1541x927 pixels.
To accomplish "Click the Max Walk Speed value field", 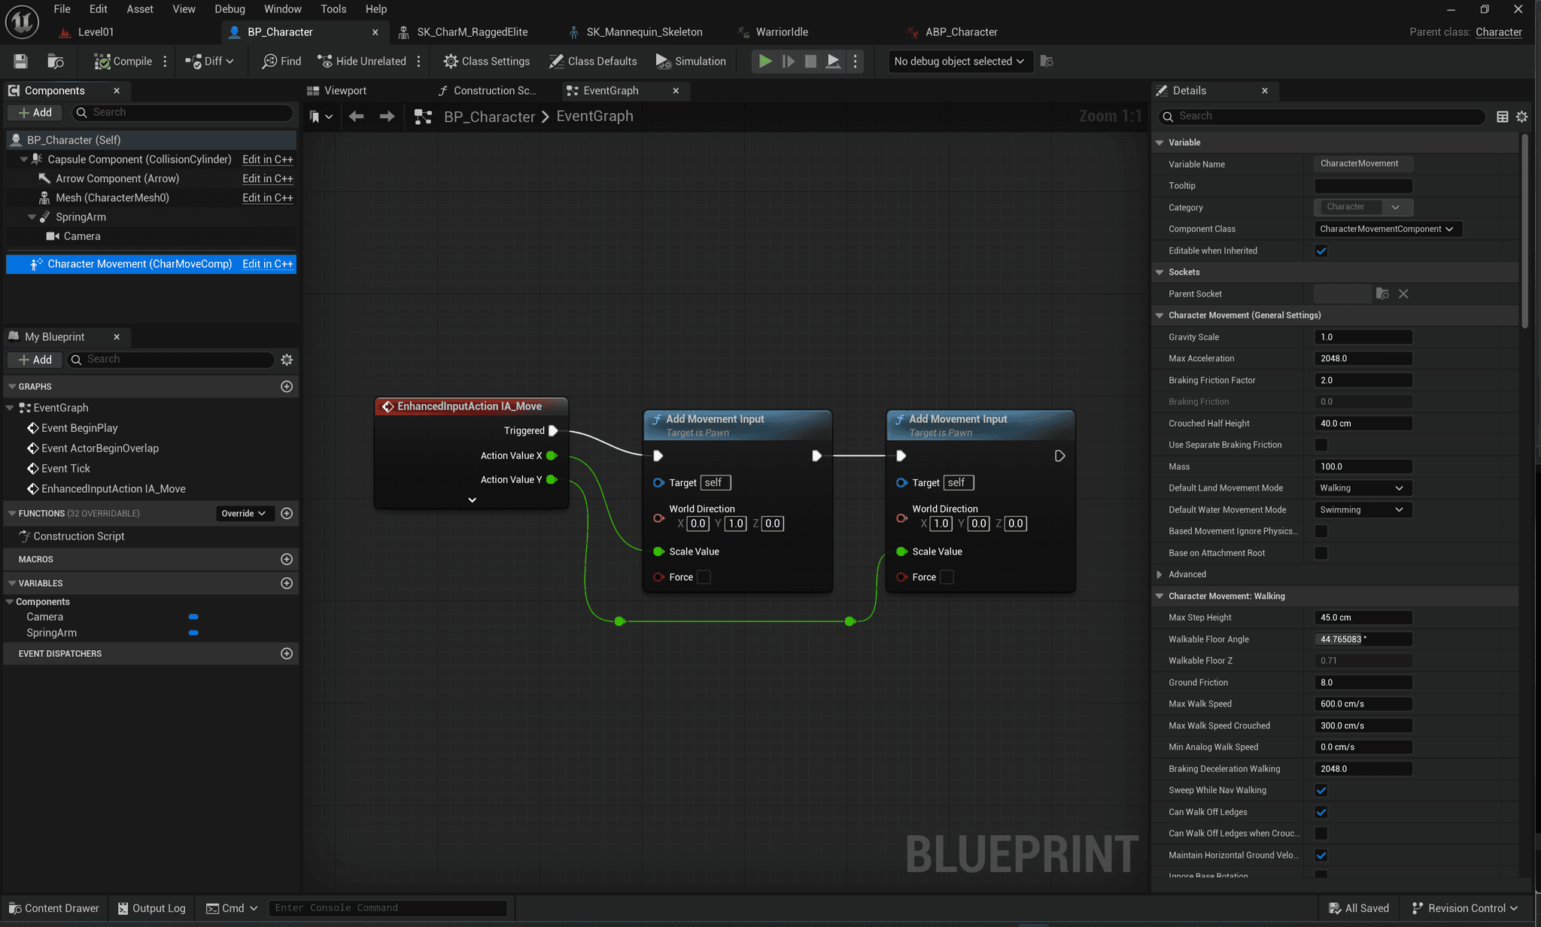I will point(1362,704).
